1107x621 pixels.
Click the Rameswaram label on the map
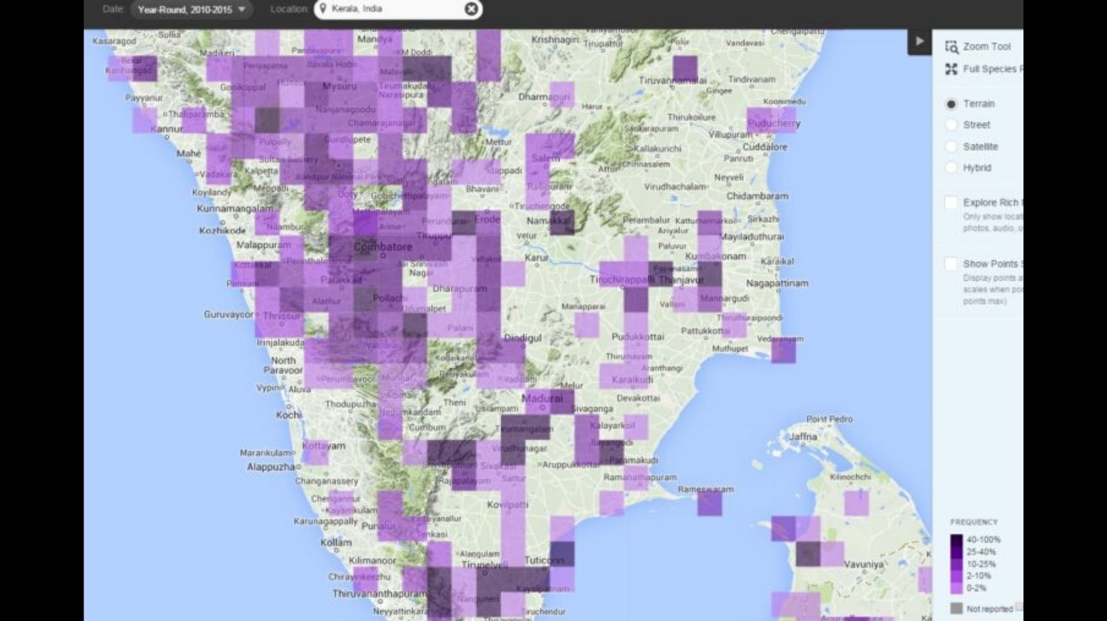click(706, 489)
